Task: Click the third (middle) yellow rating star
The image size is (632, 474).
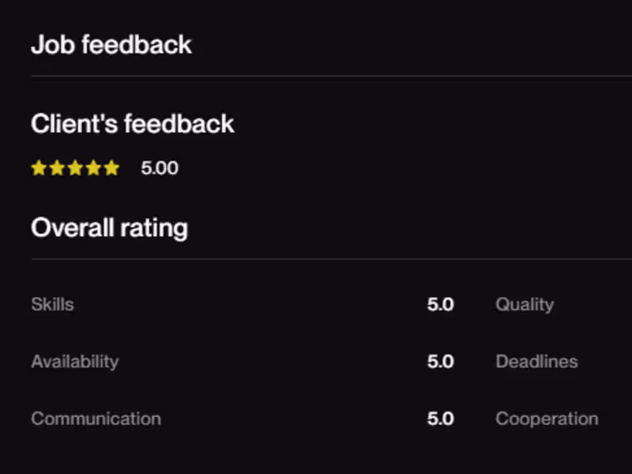Action: (x=75, y=168)
